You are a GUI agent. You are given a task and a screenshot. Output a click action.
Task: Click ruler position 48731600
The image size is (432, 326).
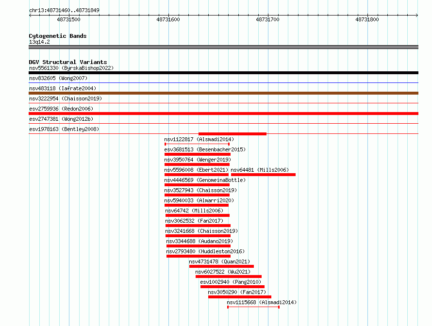coord(168,19)
